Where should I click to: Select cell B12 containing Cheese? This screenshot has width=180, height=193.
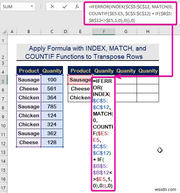(29, 142)
